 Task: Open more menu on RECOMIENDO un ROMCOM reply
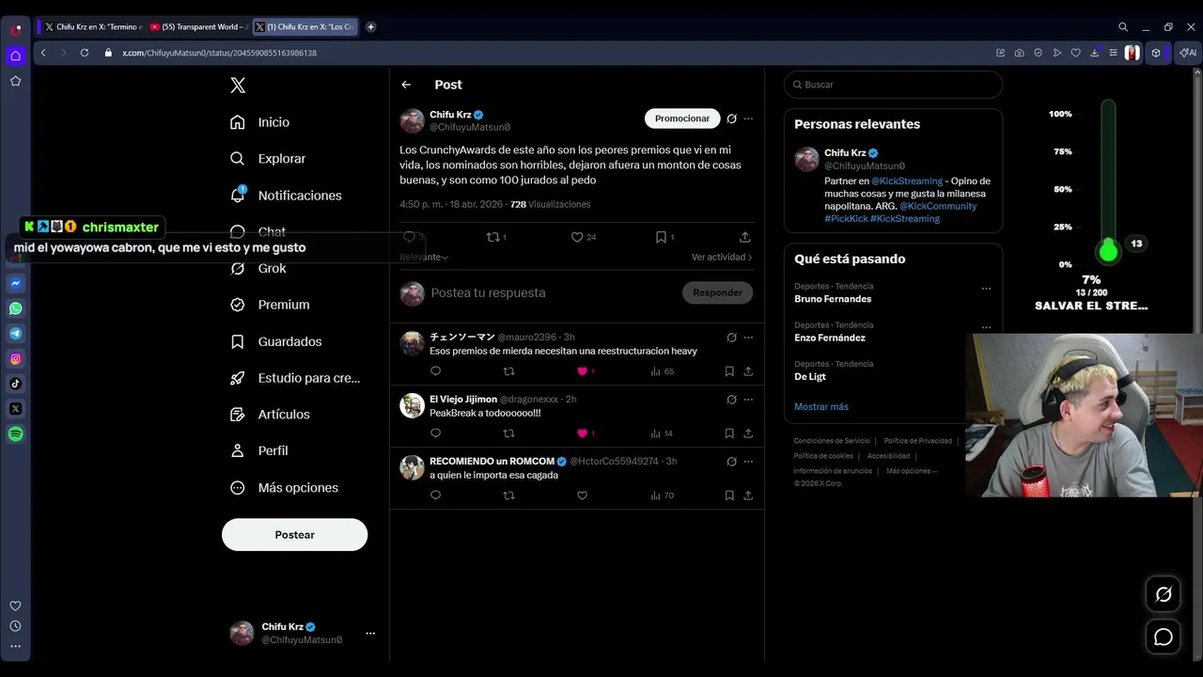tap(748, 462)
